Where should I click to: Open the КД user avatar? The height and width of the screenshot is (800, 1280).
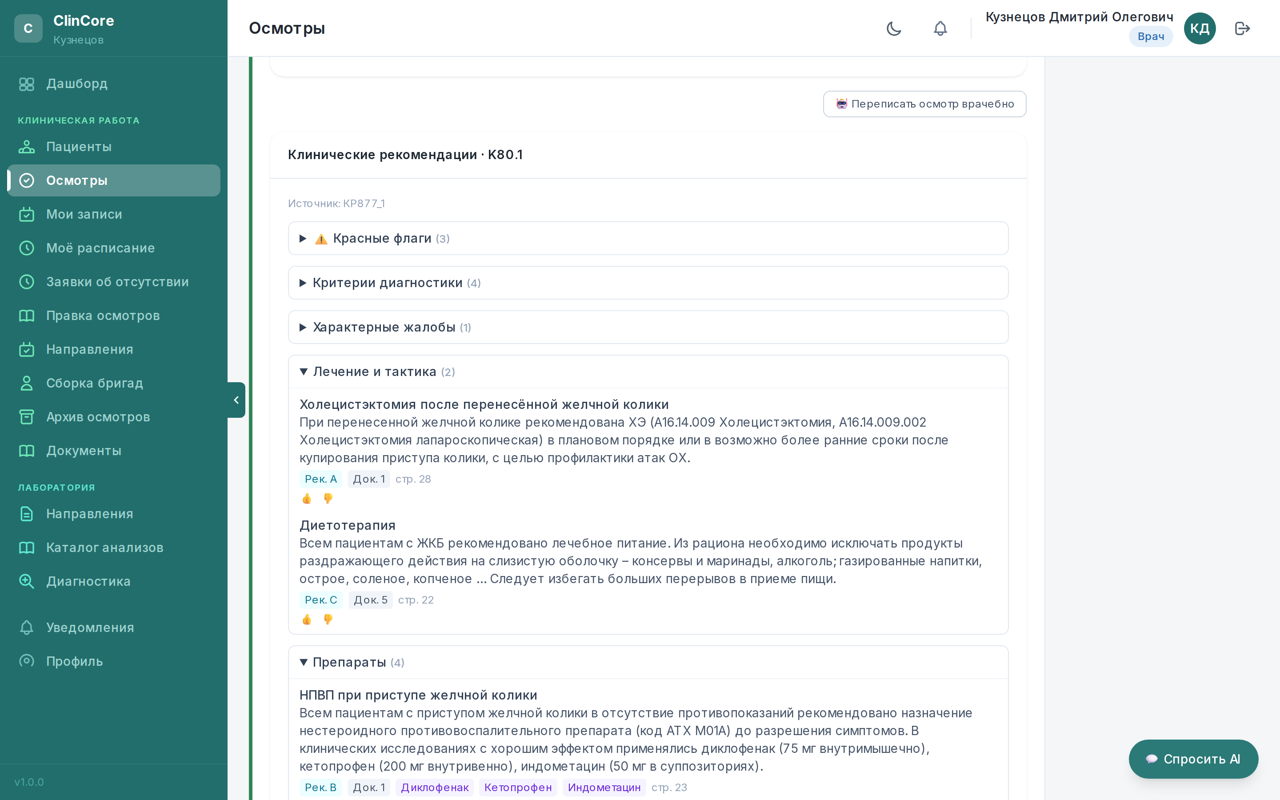pyautogui.click(x=1199, y=28)
